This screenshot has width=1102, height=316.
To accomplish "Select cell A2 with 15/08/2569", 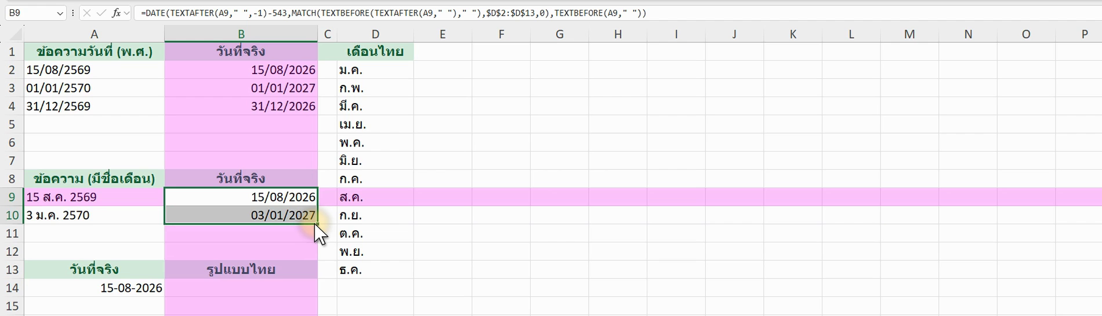I will [x=94, y=70].
